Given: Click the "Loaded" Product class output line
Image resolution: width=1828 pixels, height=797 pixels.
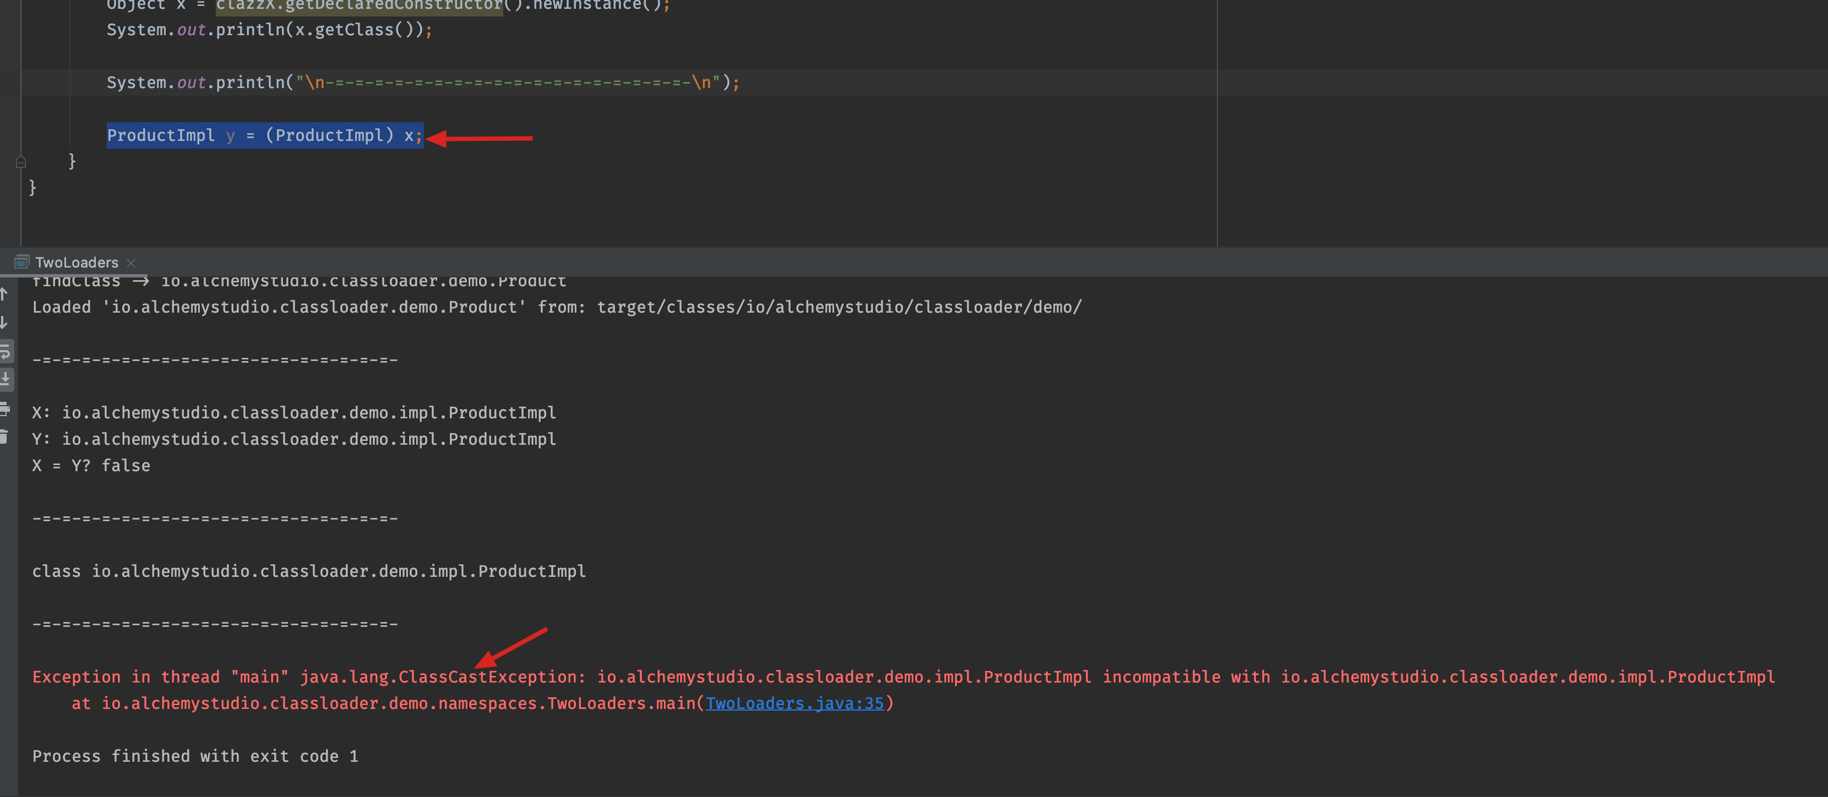Looking at the screenshot, I should tap(556, 307).
